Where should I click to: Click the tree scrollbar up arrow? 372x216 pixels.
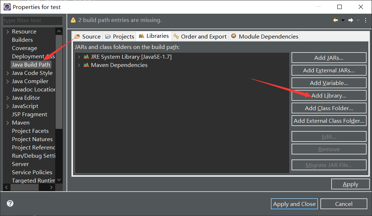59,31
